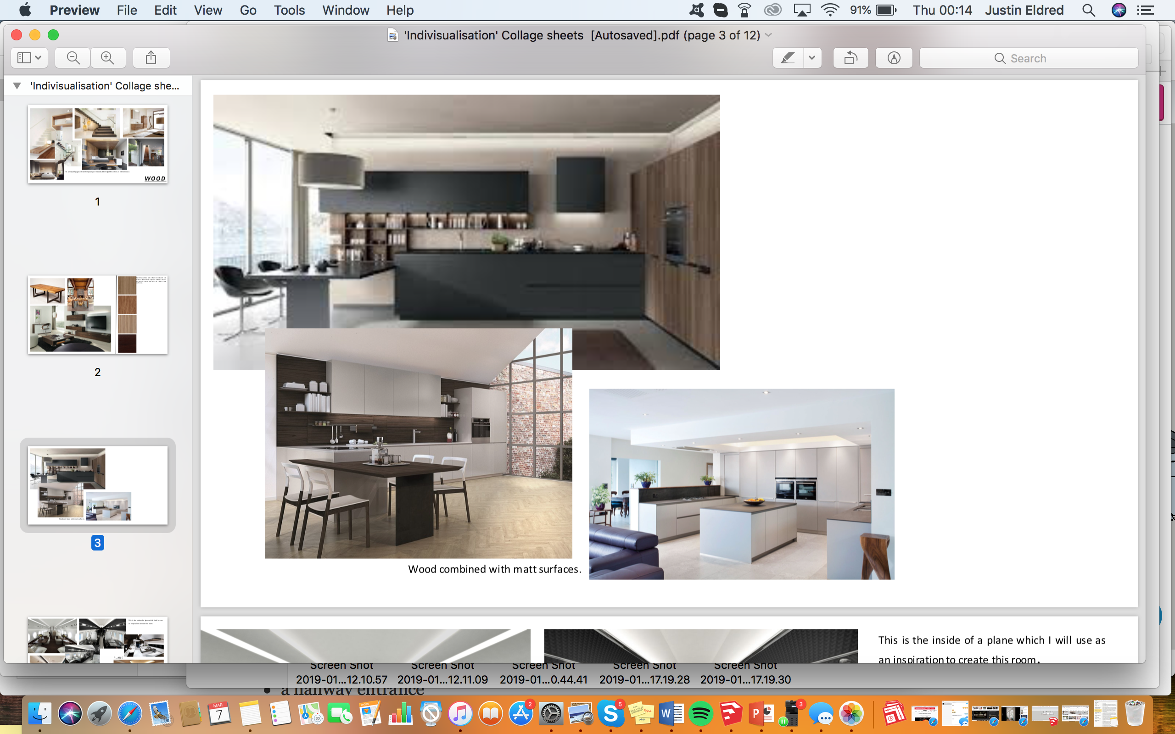
Task: Select the Highlight pen tool
Action: (x=788, y=58)
